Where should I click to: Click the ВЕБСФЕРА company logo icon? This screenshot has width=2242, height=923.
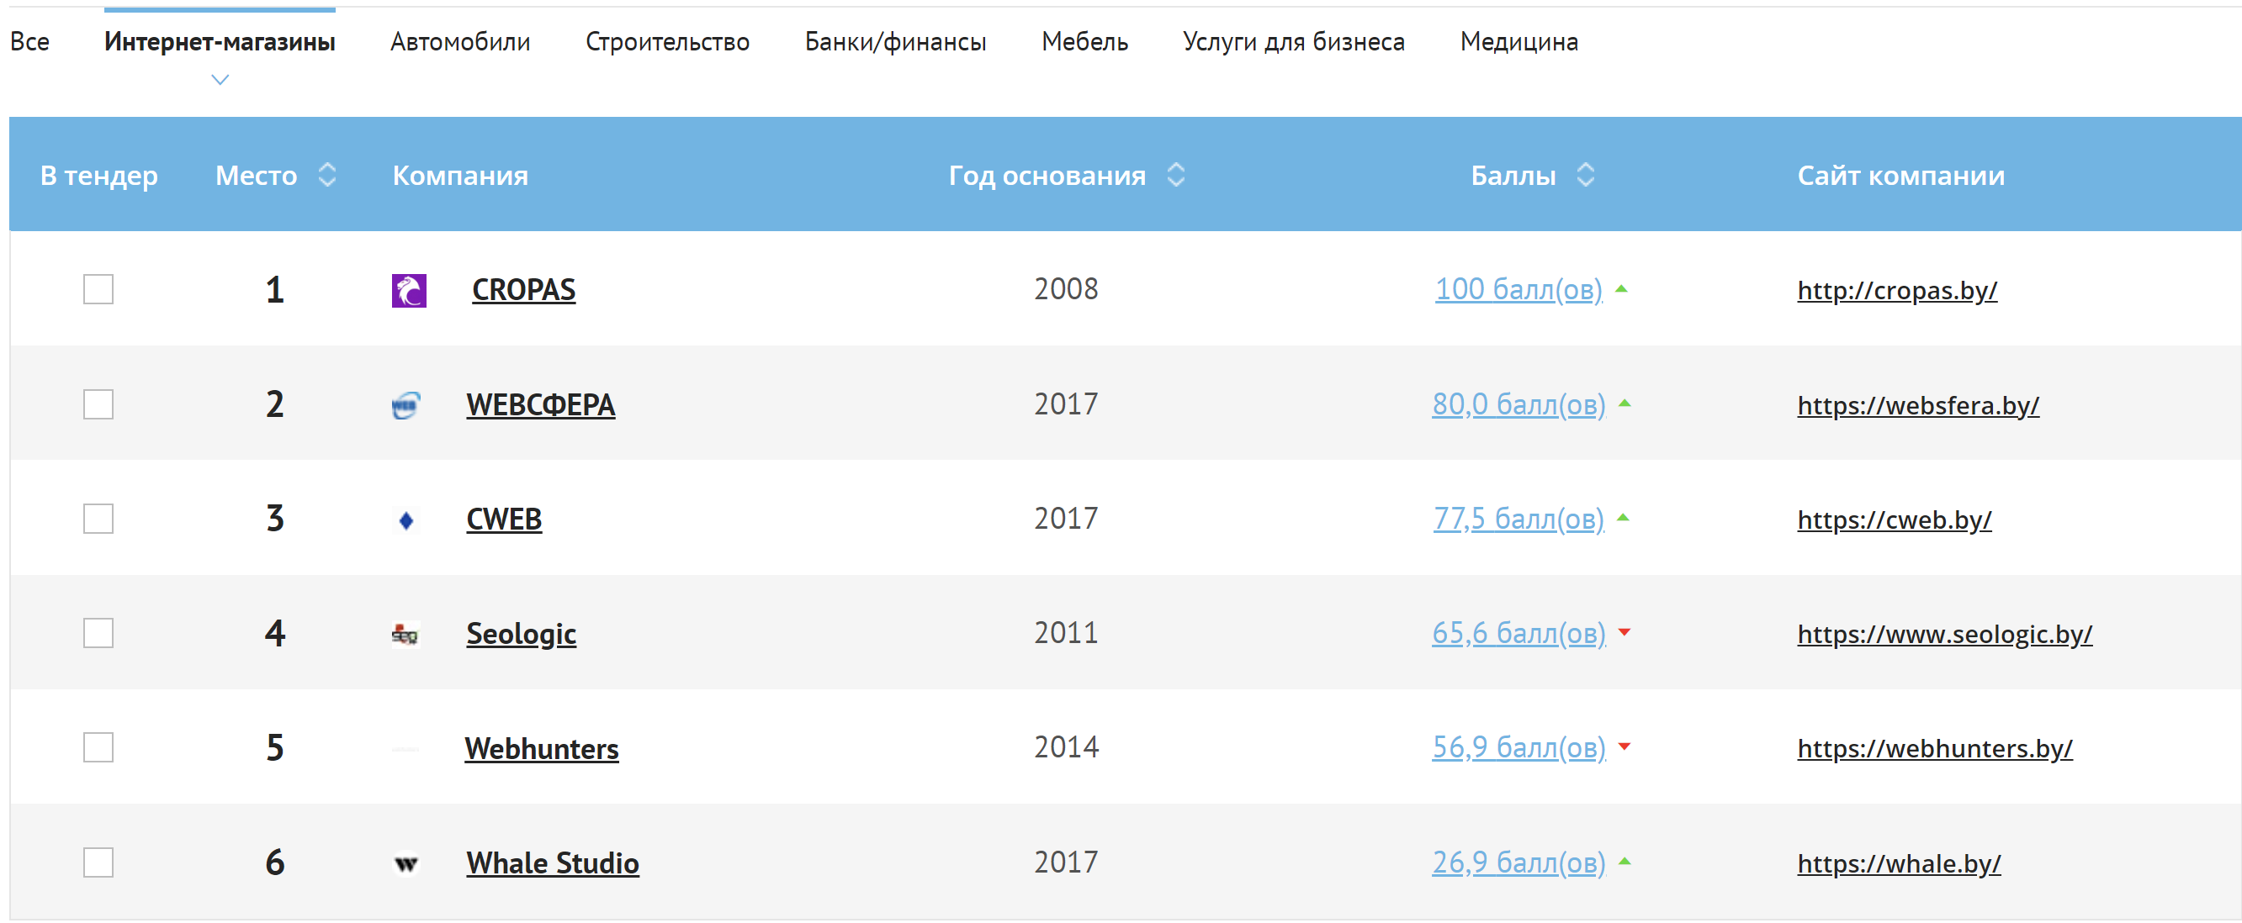coord(405,404)
